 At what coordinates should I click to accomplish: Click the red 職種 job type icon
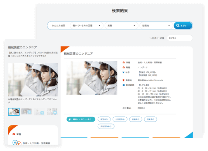point(123,67)
